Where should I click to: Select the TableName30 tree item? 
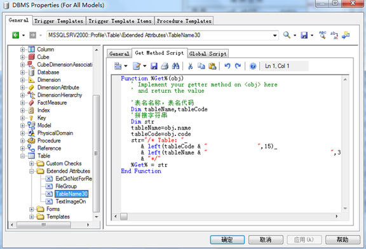click(x=71, y=194)
